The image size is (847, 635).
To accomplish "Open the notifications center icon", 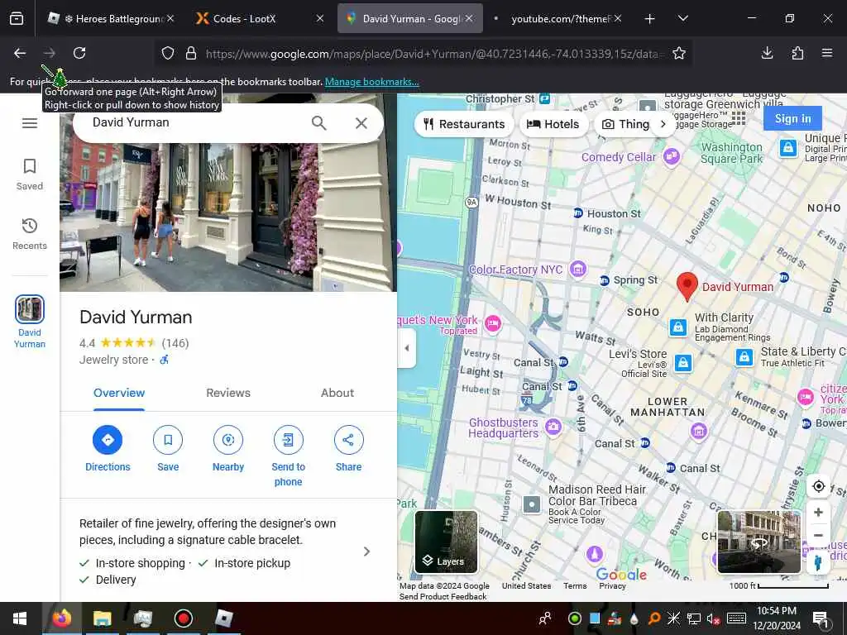I will click(820, 618).
